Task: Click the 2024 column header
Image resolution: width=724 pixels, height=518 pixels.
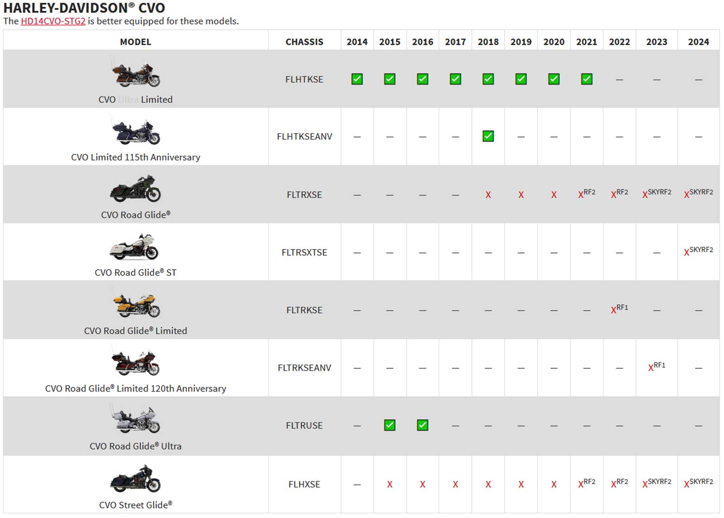Action: point(698,42)
